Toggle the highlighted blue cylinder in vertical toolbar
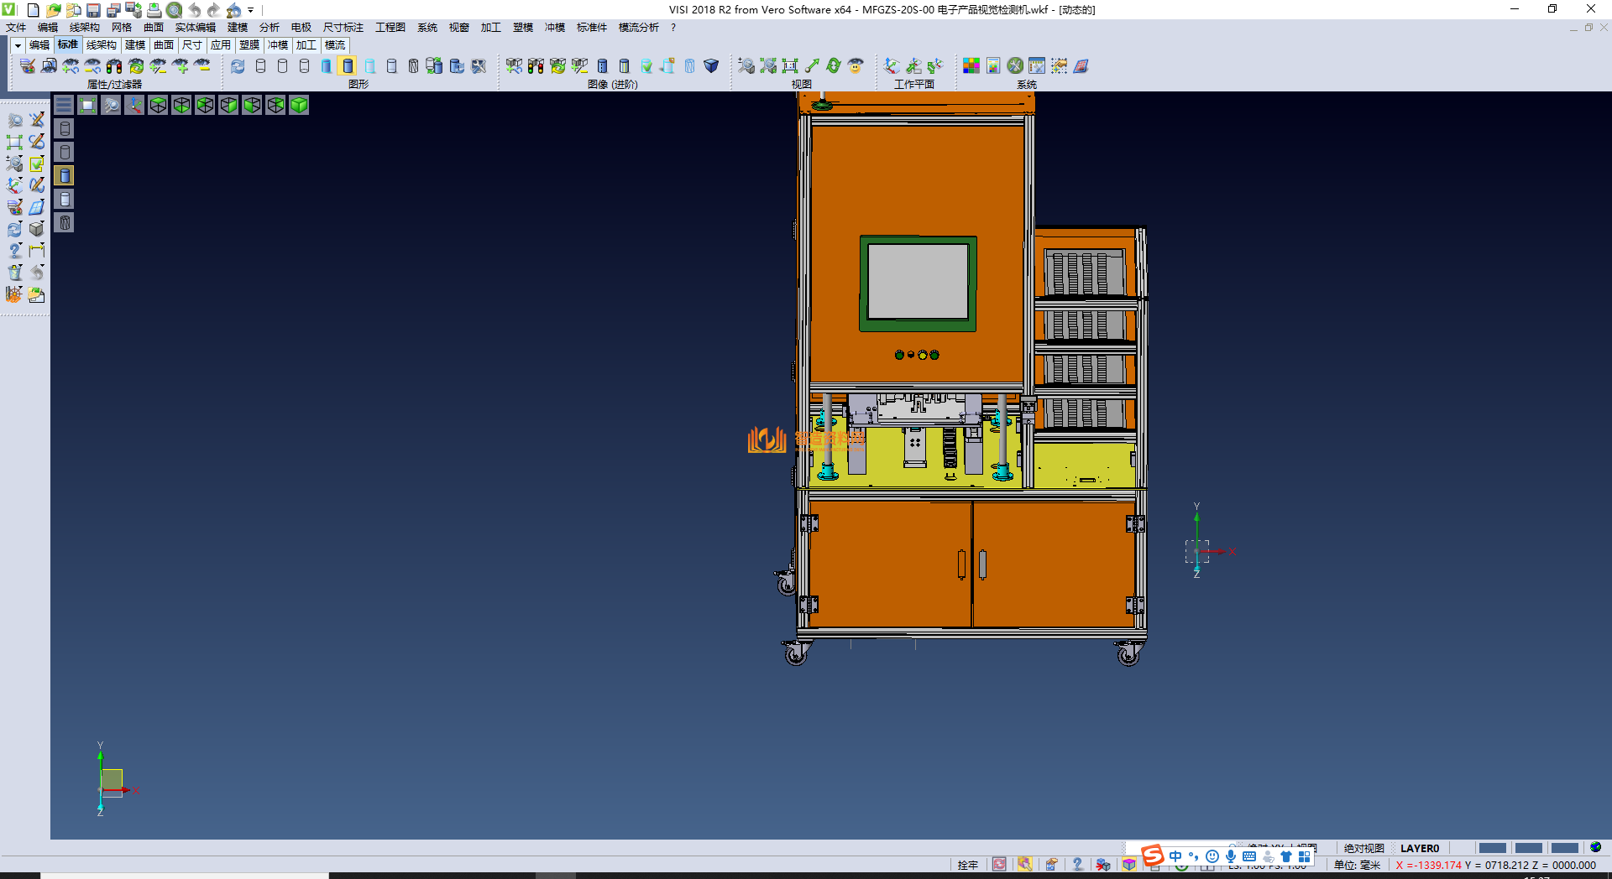Screen dimensions: 1612x879 [65, 175]
